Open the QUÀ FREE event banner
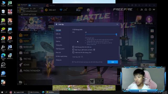Screen dimensions: 168x94 click(x=32, y=23)
